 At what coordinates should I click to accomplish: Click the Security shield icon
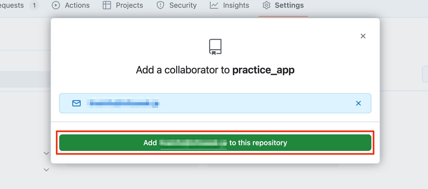(160, 5)
